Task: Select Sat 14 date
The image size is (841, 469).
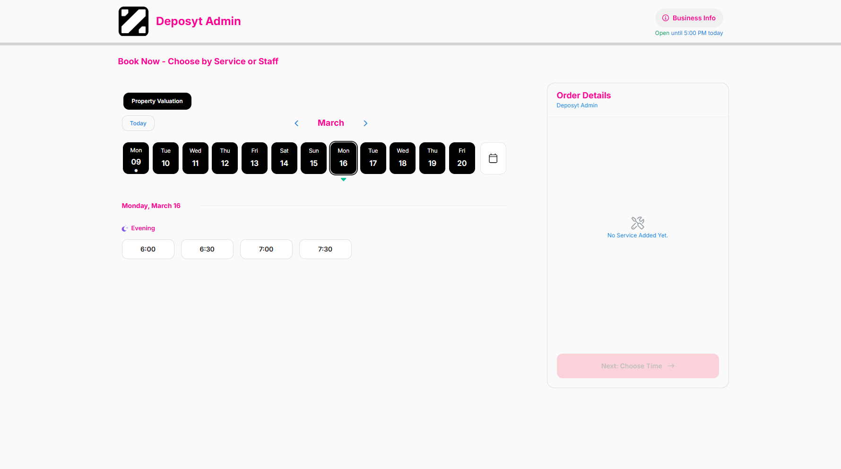Action: pyautogui.click(x=284, y=158)
